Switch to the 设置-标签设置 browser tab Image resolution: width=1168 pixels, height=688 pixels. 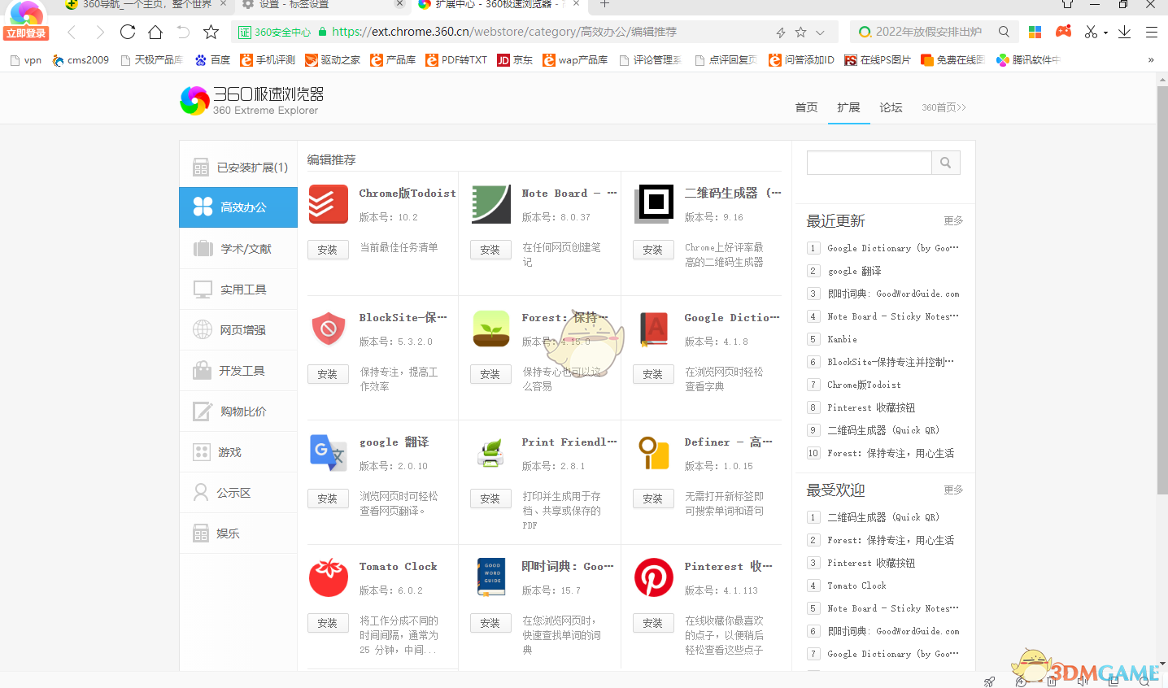(x=309, y=7)
